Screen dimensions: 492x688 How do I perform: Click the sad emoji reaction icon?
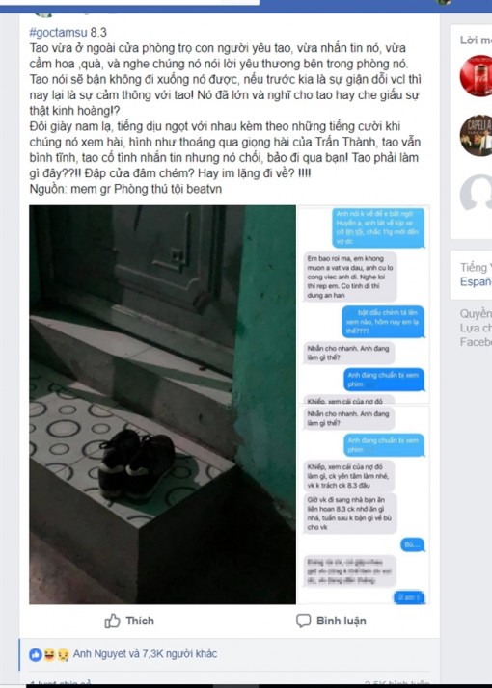[63, 654]
